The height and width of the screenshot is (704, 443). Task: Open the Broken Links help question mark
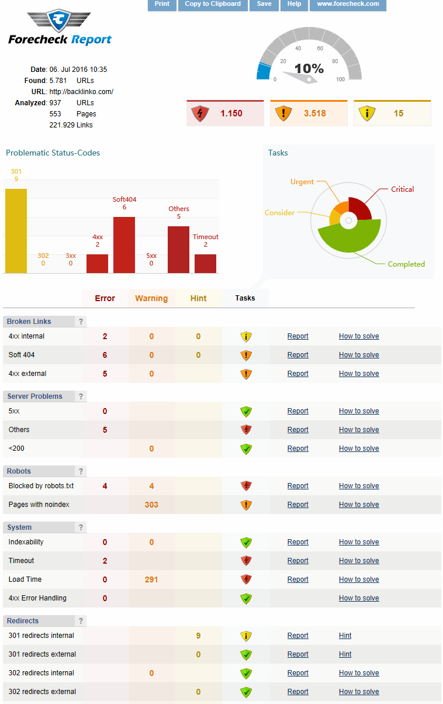tap(81, 322)
